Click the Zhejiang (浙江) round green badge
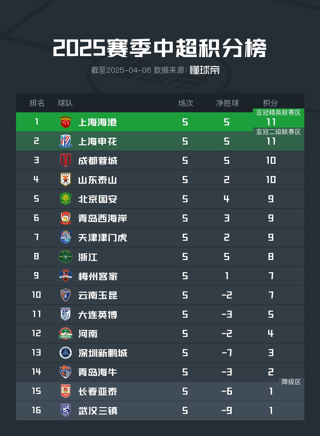This screenshot has height=436, width=320. point(66,256)
